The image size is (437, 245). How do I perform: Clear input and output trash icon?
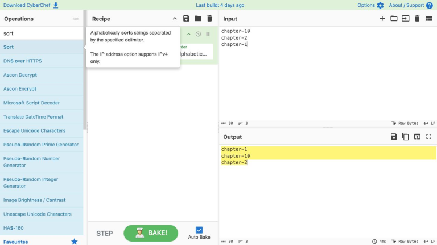(417, 19)
